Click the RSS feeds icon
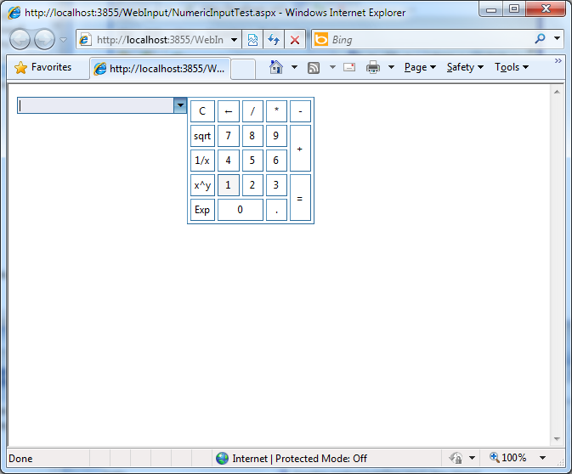The height and width of the screenshot is (474, 572). pyautogui.click(x=314, y=68)
